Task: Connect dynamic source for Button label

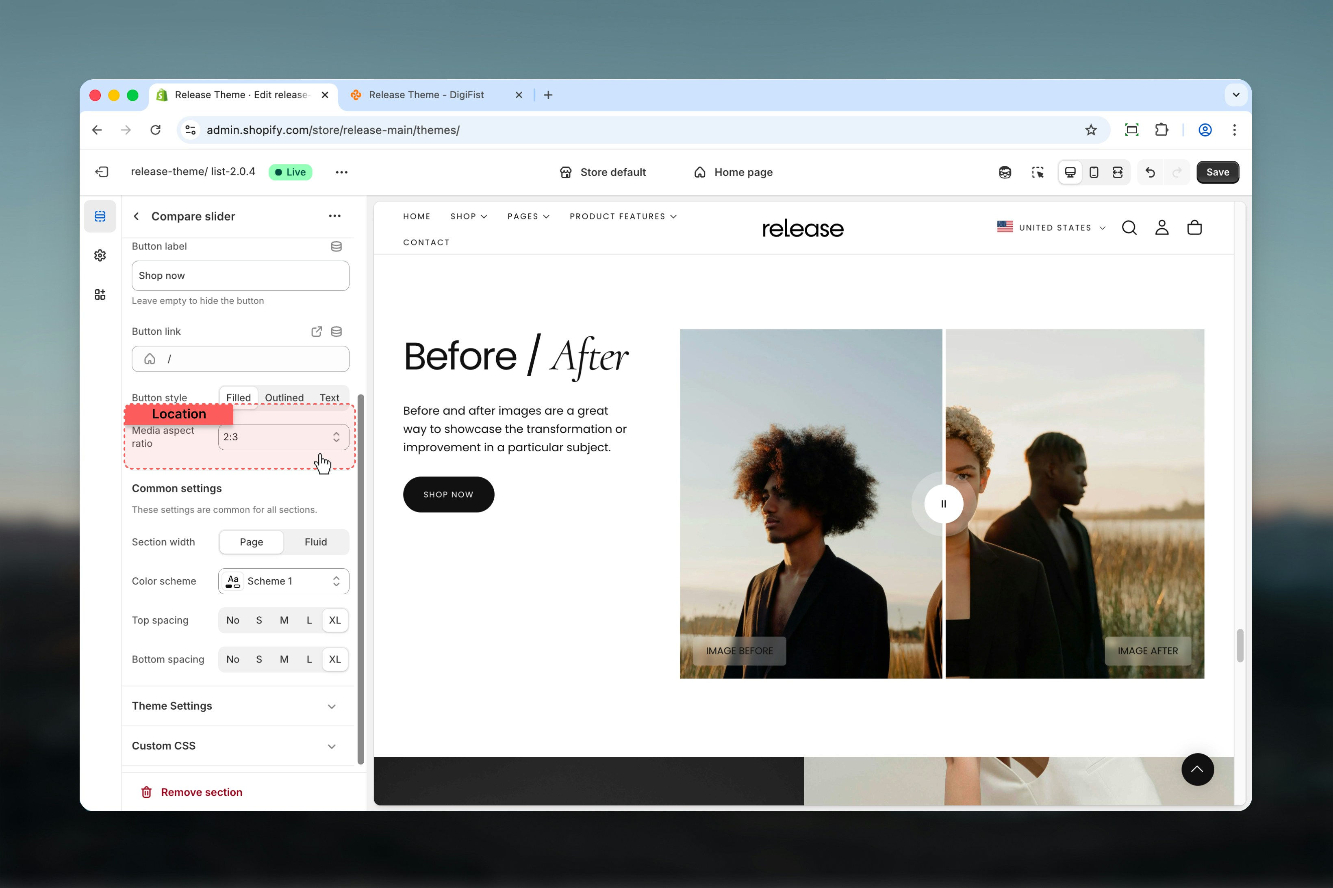Action: (x=336, y=246)
